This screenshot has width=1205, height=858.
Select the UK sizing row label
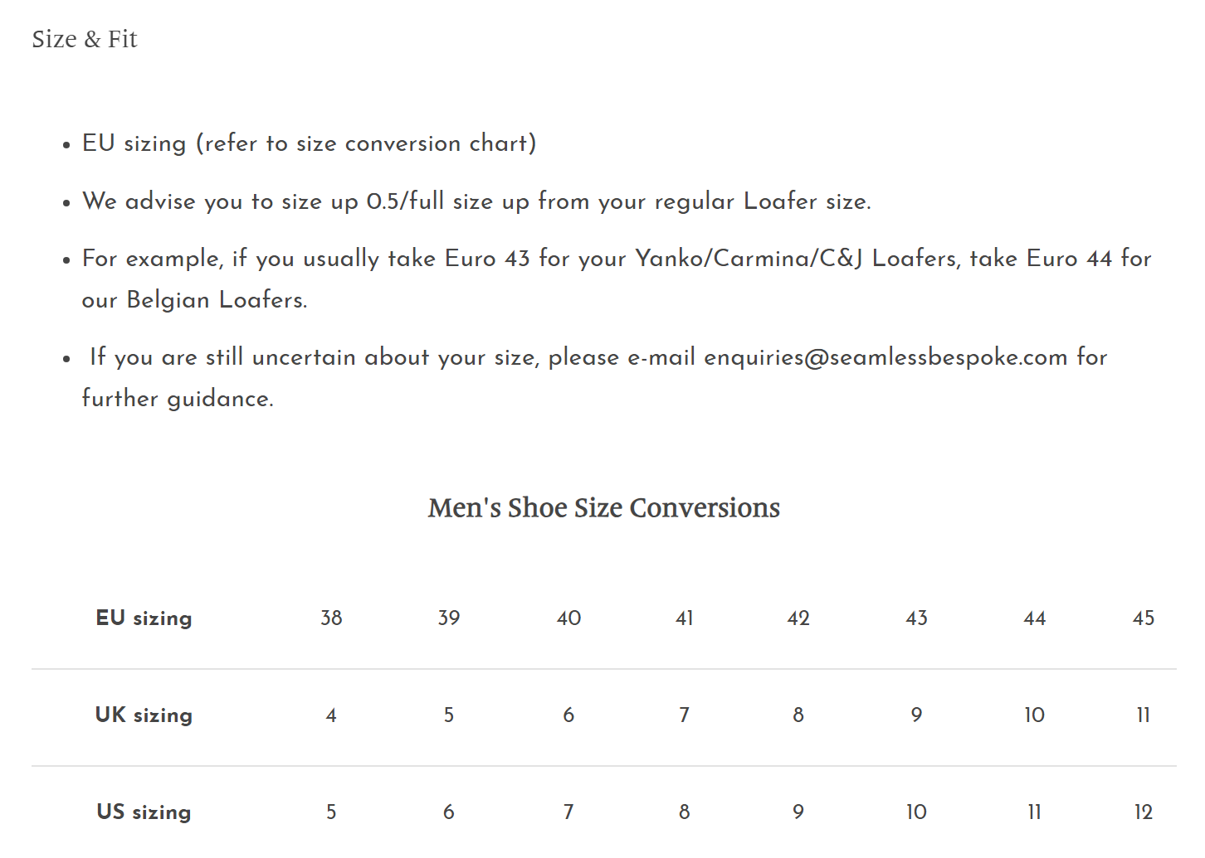(x=144, y=715)
